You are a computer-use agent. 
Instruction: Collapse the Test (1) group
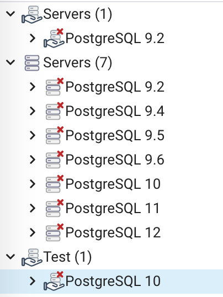(10, 257)
